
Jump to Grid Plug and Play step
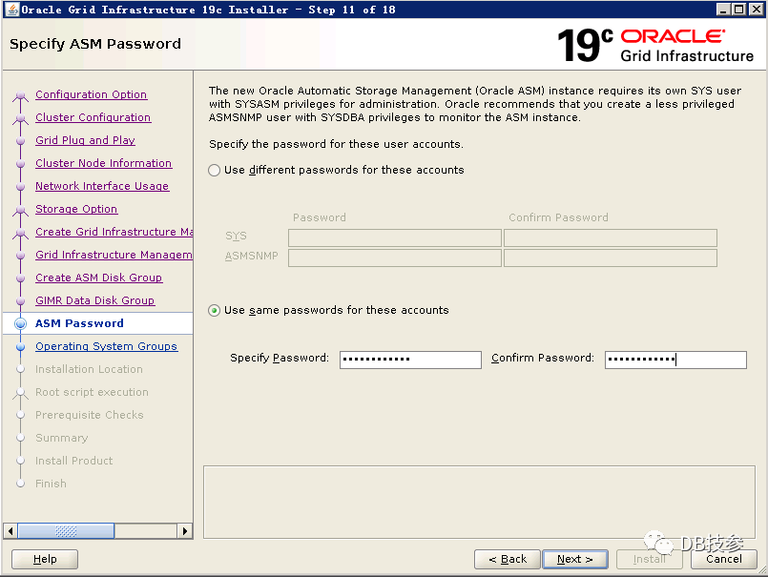(85, 140)
